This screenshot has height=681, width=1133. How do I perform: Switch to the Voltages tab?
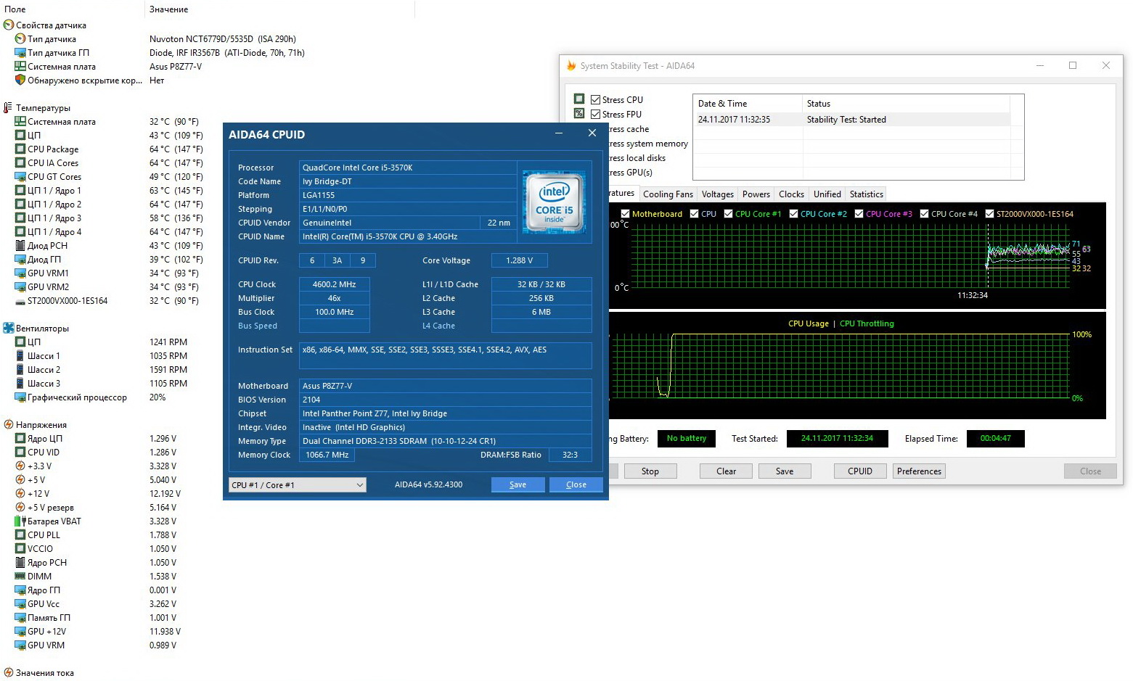click(718, 194)
